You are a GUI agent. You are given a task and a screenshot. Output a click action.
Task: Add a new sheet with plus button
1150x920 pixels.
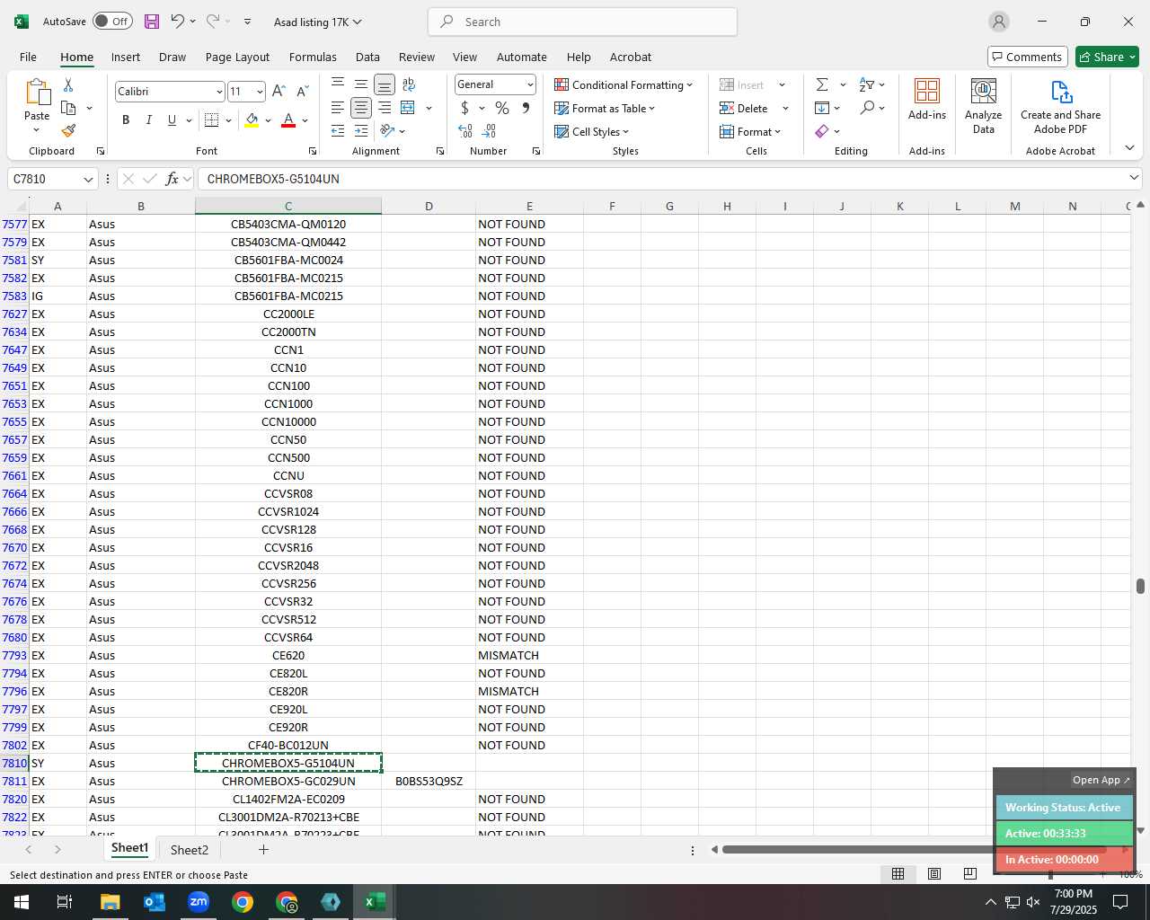[263, 849]
